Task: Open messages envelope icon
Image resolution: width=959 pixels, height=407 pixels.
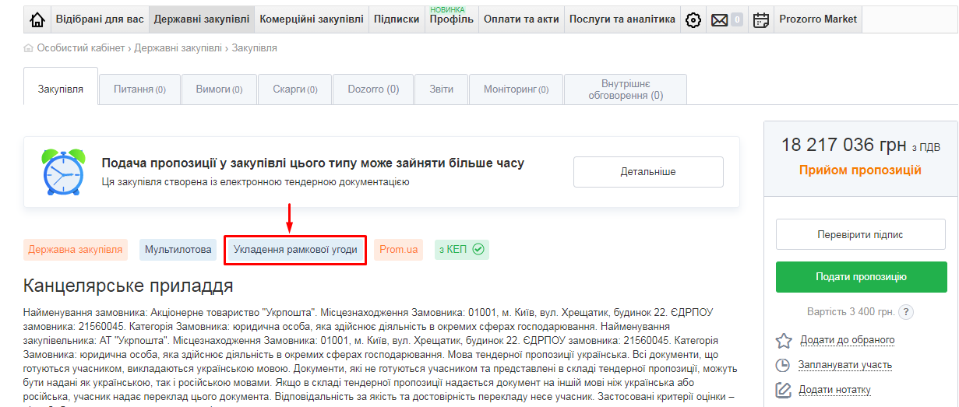Action: pos(720,20)
